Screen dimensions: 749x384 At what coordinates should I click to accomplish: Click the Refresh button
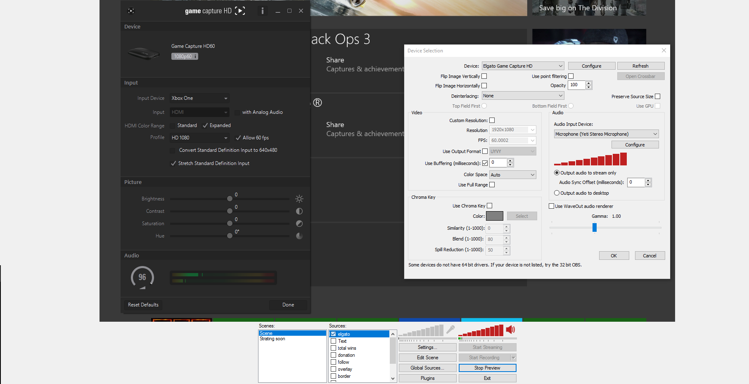(641, 66)
